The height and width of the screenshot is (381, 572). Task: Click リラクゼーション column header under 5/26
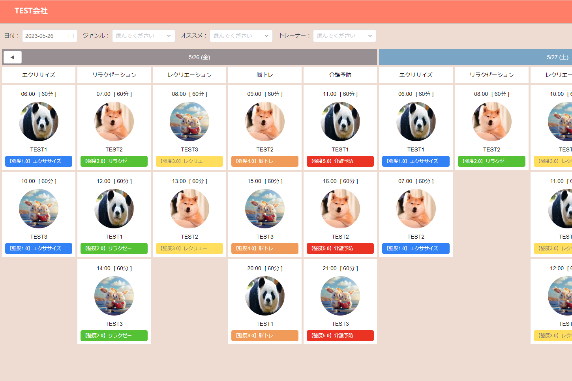click(114, 75)
